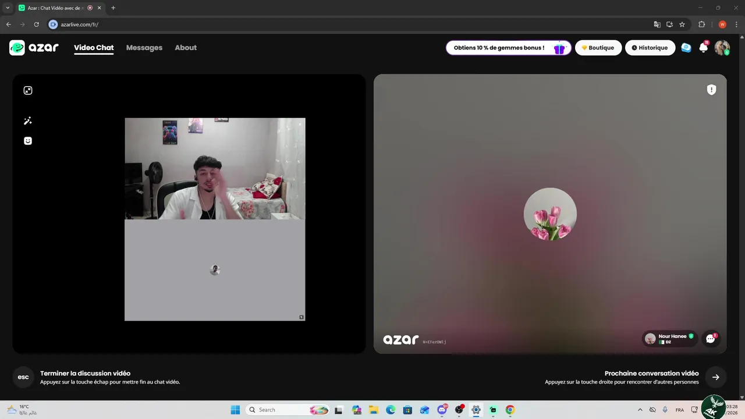
Task: Open the notifications bell
Action: point(704,48)
